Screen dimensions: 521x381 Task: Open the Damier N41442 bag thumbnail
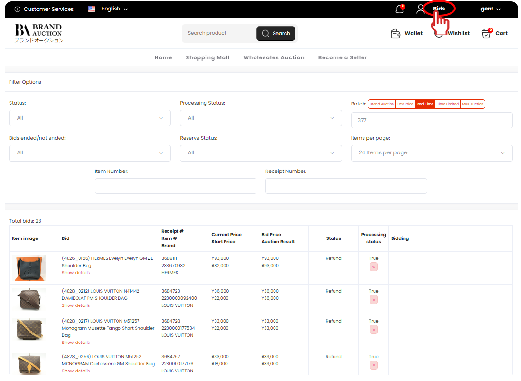[29, 299]
